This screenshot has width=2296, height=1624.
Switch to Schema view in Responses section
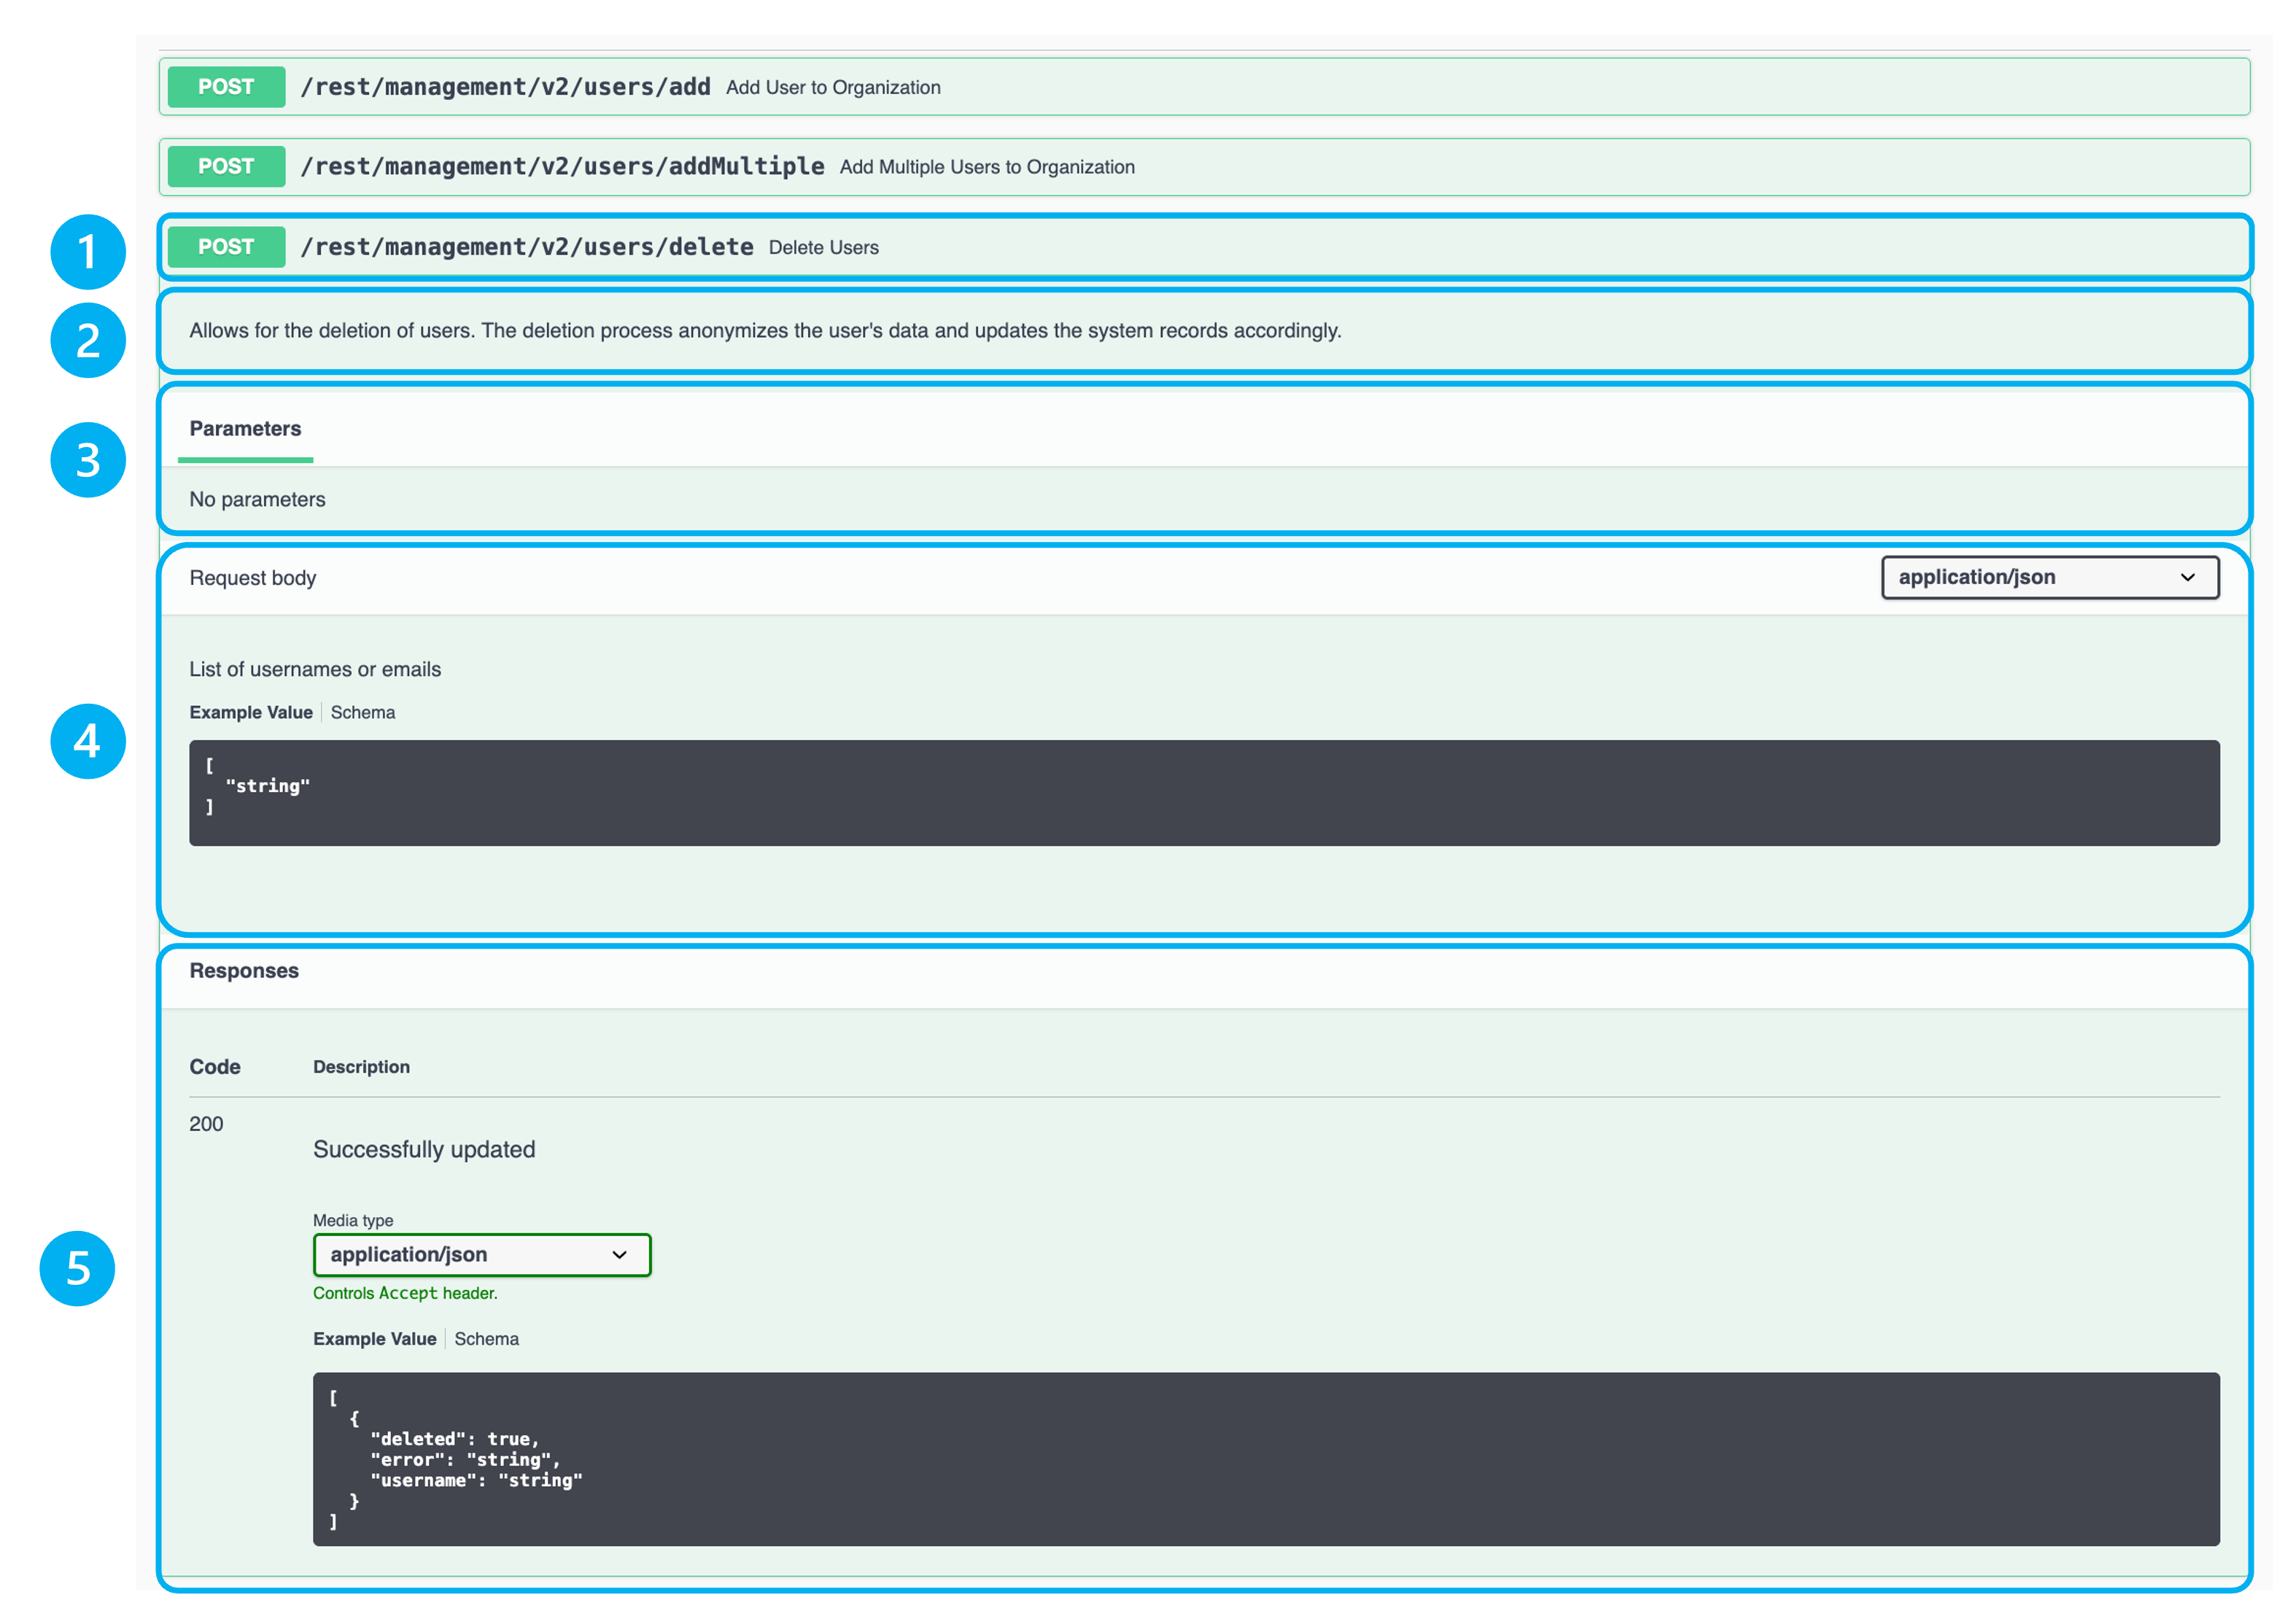(x=487, y=1339)
